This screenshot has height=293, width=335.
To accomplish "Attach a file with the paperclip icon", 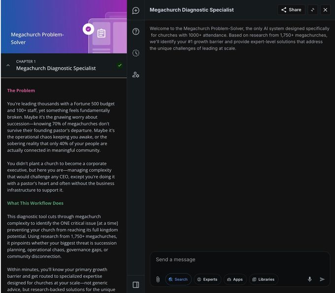I will (x=158, y=279).
